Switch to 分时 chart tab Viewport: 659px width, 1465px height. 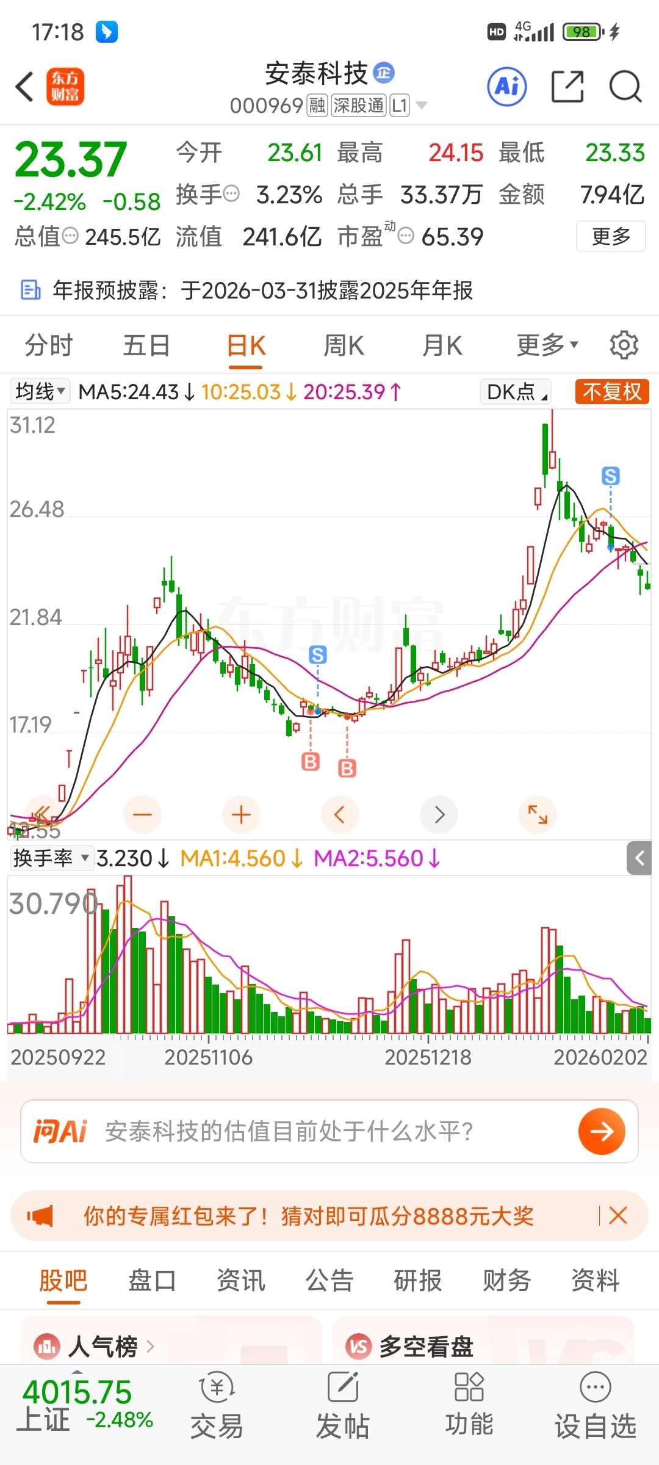[x=49, y=345]
